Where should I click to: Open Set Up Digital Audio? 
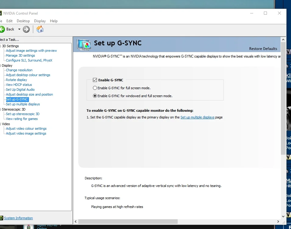(x=20, y=90)
